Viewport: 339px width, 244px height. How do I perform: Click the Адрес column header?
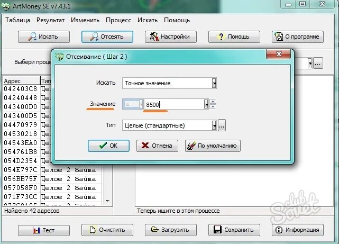[x=21, y=80]
